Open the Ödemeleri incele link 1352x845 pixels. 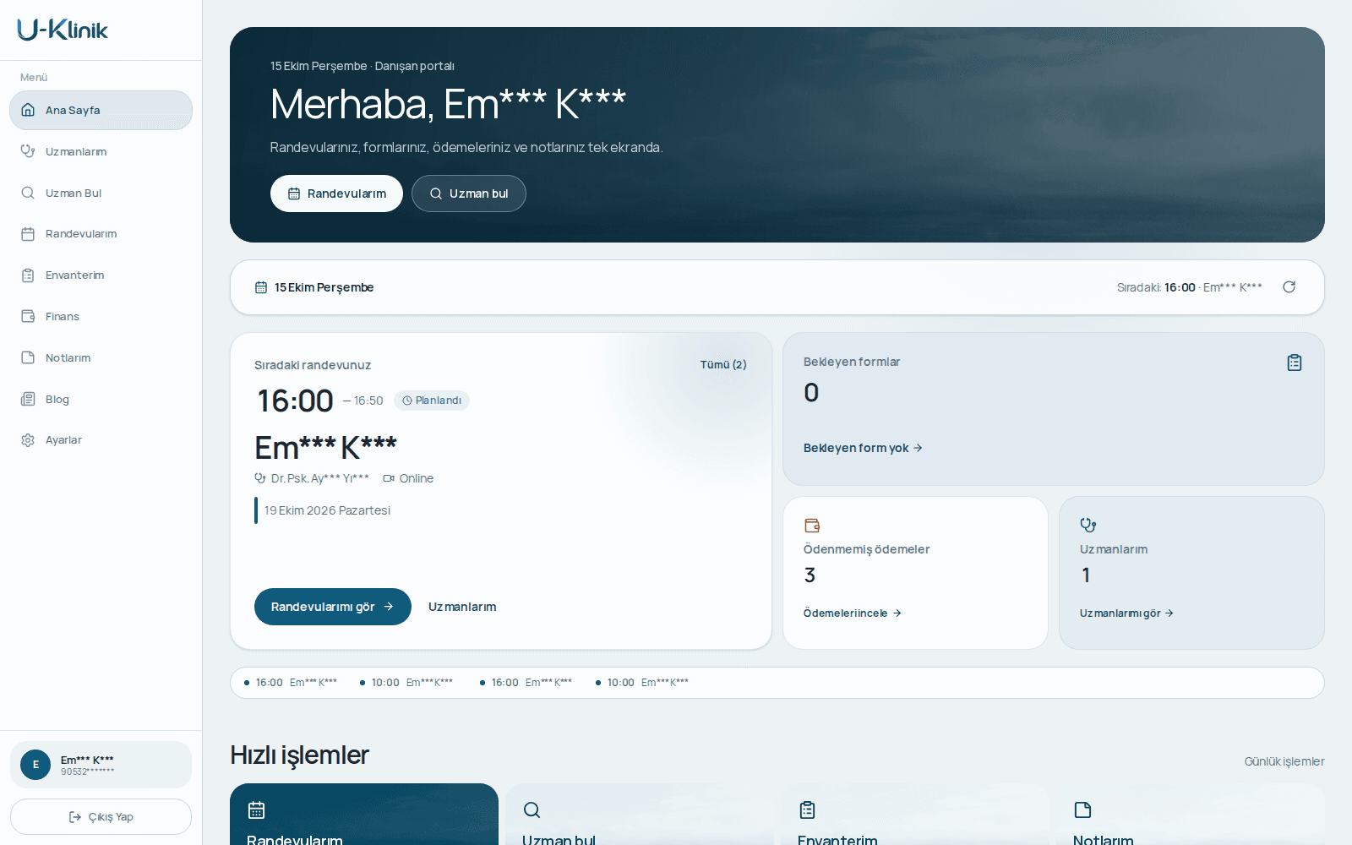point(853,613)
